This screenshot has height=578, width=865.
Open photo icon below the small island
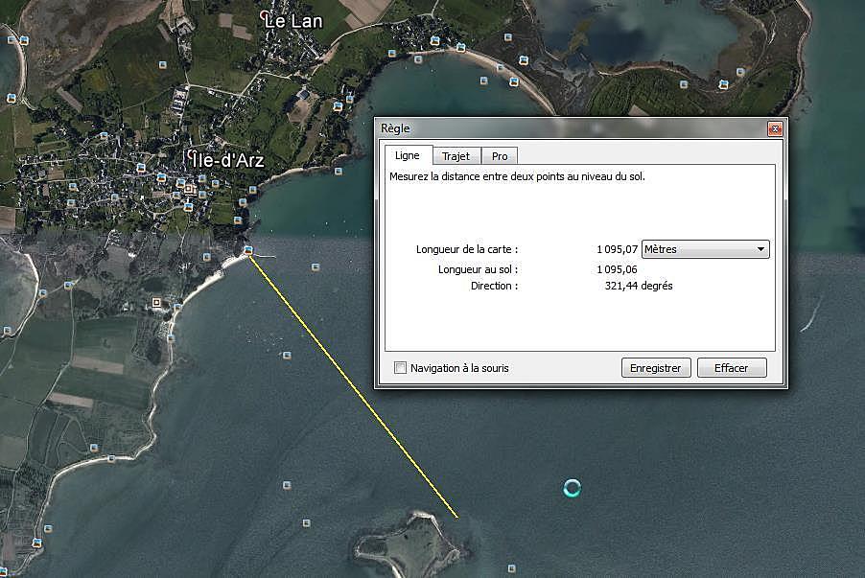coord(511,568)
